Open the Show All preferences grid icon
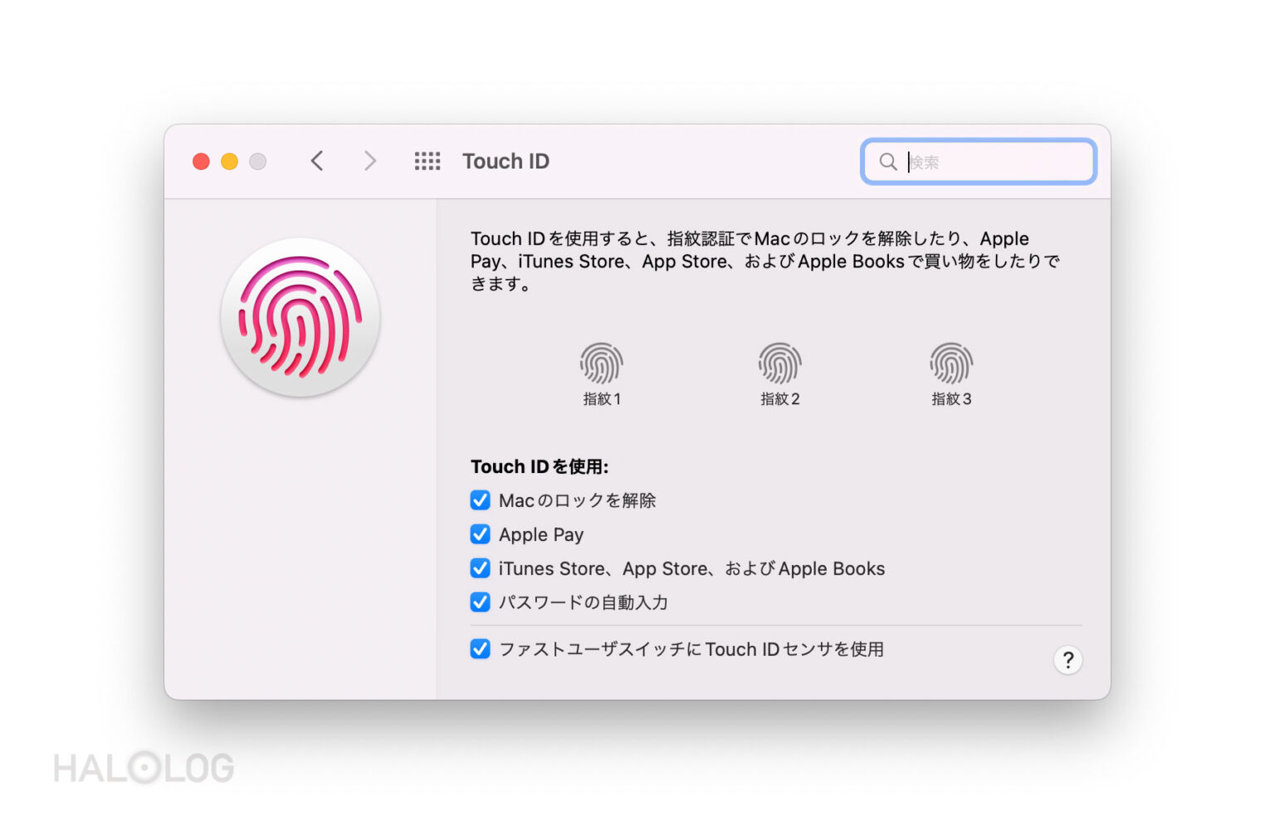1275x825 pixels. 427,161
